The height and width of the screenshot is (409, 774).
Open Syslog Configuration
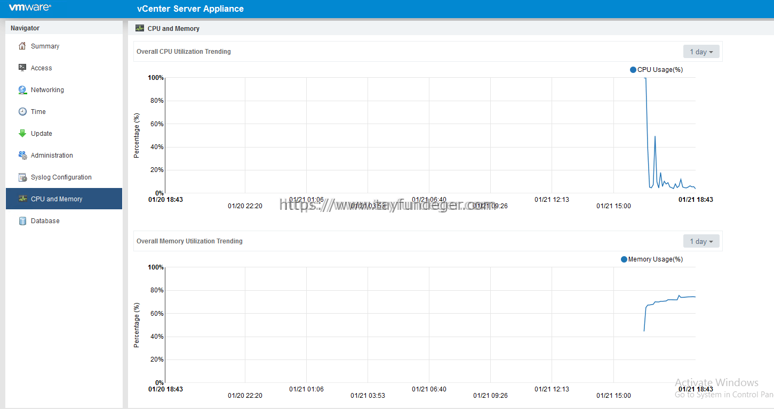pyautogui.click(x=64, y=177)
